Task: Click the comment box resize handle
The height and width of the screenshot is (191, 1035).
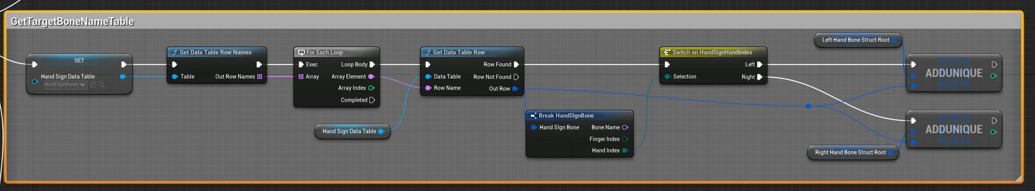Action: (x=1018, y=179)
